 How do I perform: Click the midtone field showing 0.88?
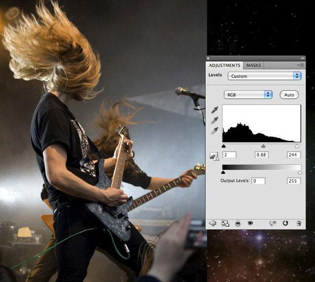pos(261,155)
